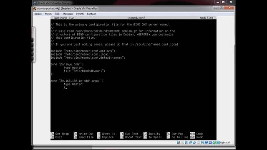Screen dimensions: 267x150
Task: Click the zone "puriayu.com" line
Action: (x=67, y=64)
